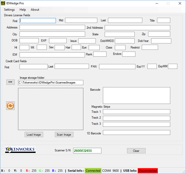186x174 pixels.
Task: Click the ExpMM field
Action: coord(173,66)
